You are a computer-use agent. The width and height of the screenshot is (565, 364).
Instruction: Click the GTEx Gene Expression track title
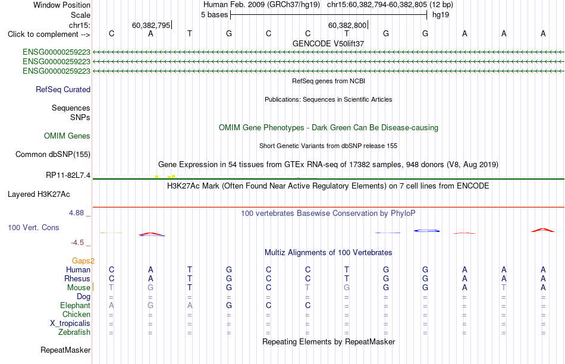coord(328,165)
